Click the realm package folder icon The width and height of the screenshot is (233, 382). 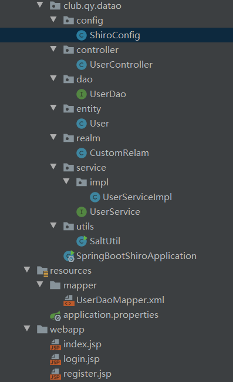[69, 138]
